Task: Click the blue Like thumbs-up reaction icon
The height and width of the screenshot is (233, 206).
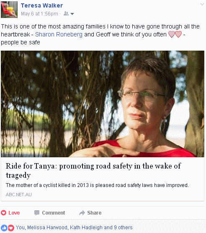Action: [4, 228]
